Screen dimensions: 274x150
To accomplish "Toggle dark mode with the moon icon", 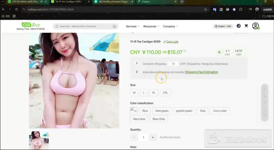I will point(239,26).
